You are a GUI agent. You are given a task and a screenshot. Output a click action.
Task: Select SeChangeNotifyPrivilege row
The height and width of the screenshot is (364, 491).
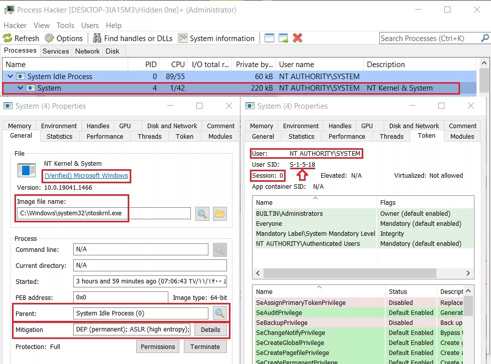pyautogui.click(x=359, y=332)
